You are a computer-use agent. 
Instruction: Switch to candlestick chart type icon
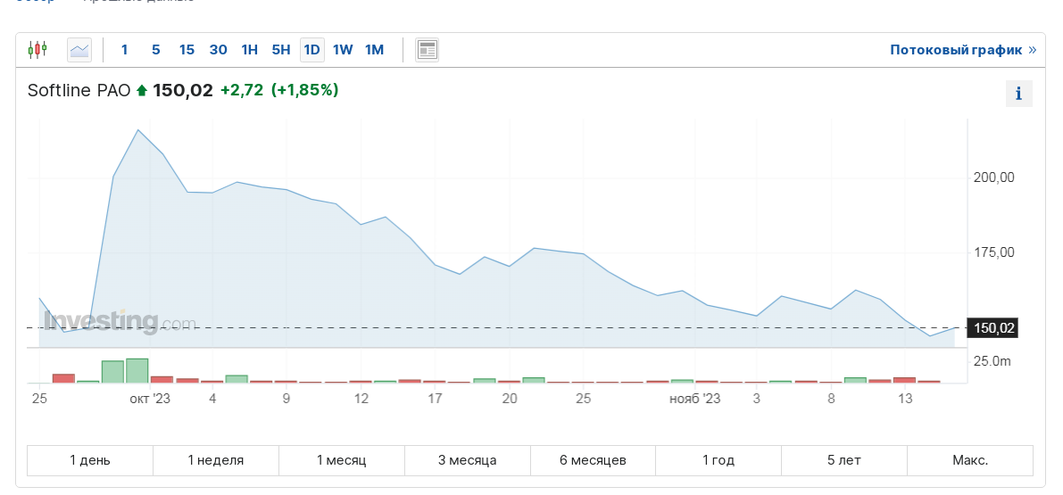(38, 49)
